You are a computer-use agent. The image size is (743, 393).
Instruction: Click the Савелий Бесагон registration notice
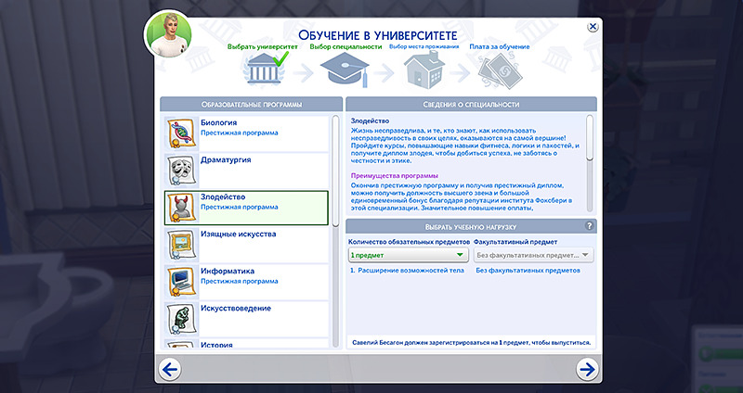point(472,342)
